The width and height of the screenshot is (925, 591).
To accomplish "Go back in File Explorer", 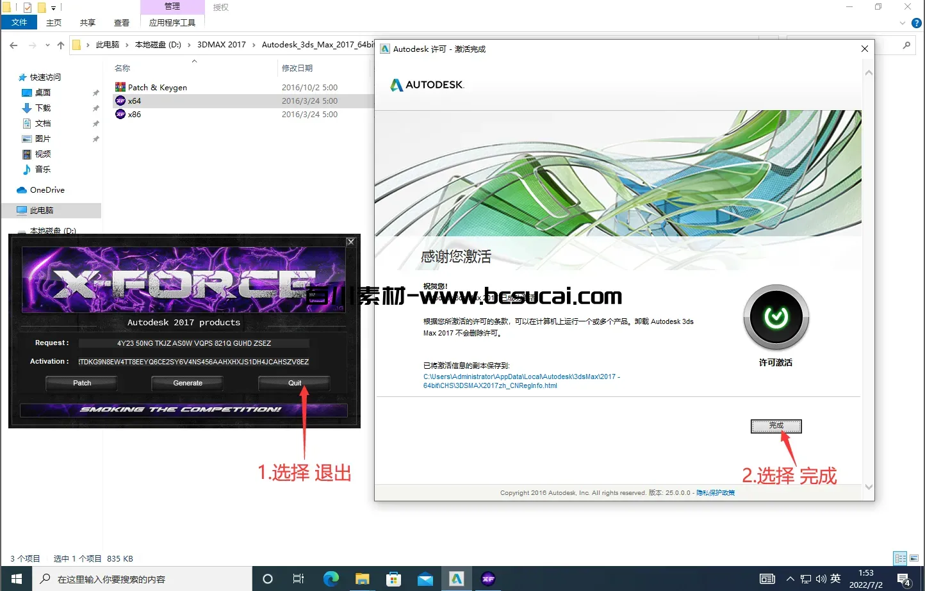I will (x=13, y=45).
